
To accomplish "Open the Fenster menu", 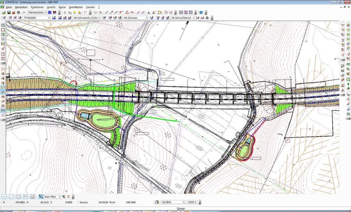I will point(91,7).
